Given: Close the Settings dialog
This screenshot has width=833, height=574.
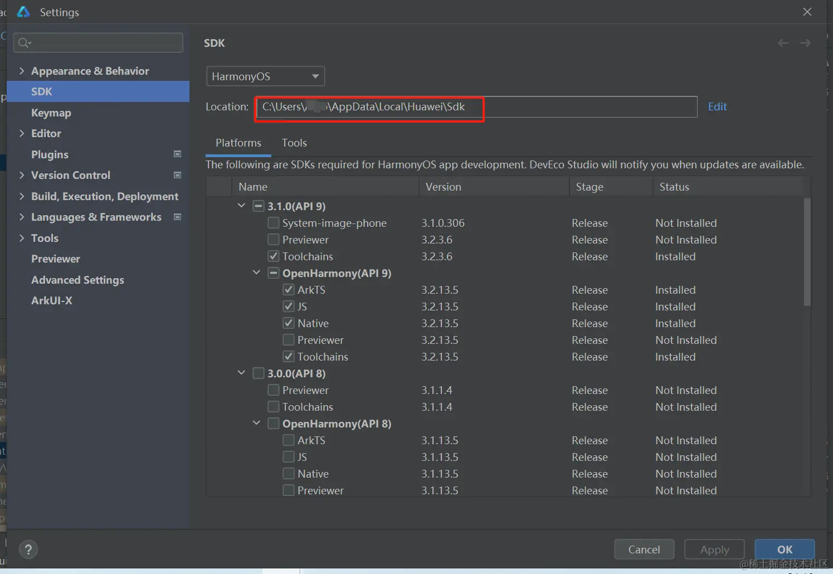Looking at the screenshot, I should [x=807, y=12].
